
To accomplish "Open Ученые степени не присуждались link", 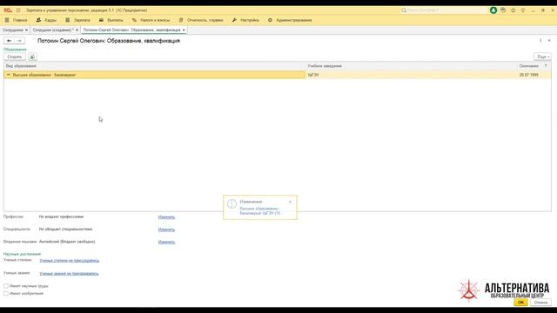I will point(69,261).
